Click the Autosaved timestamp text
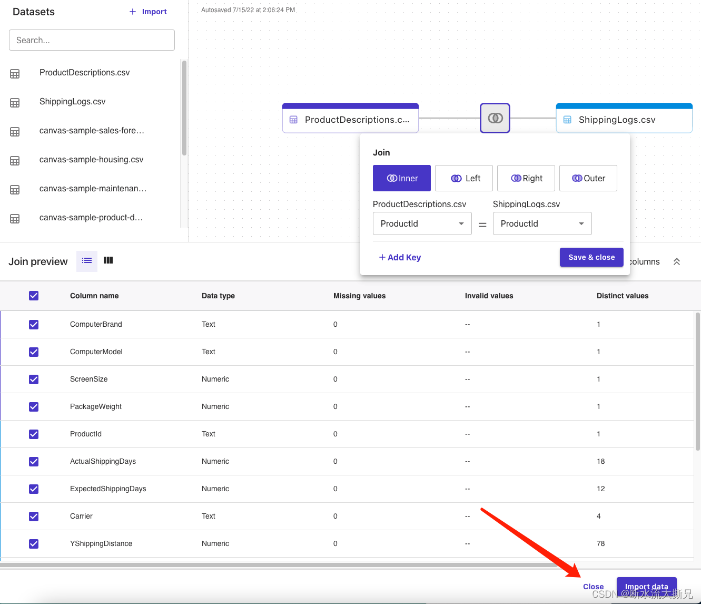Screen dimensions: 701x604 [x=248, y=10]
